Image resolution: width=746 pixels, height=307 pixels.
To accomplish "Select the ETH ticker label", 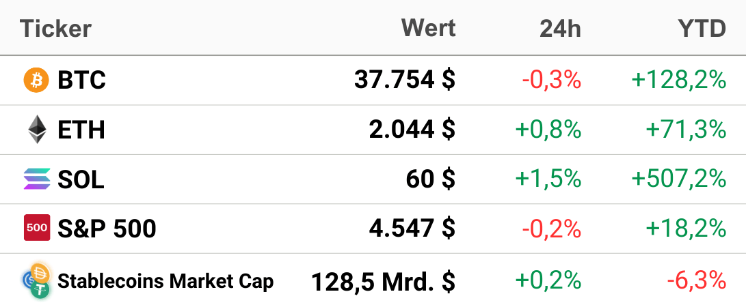I will point(81,130).
